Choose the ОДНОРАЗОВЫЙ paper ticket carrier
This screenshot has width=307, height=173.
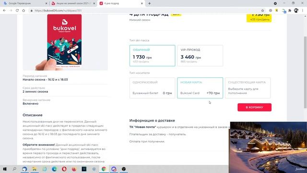click(x=153, y=88)
